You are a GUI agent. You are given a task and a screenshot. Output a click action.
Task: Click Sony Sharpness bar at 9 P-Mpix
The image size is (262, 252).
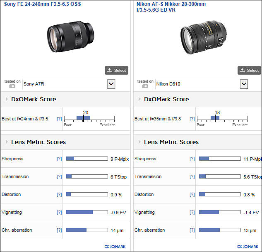click(x=87, y=159)
